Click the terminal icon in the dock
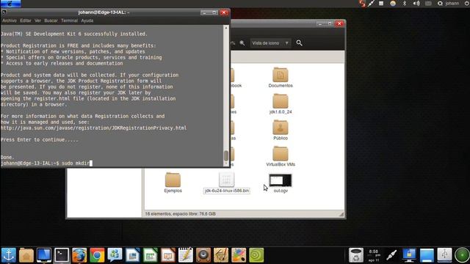Image resolution: width=470 pixels, height=264 pixels. (62, 255)
